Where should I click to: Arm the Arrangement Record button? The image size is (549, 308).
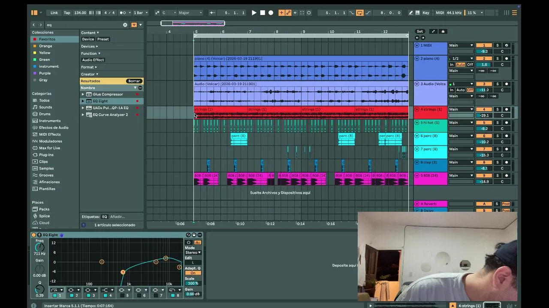point(271,13)
